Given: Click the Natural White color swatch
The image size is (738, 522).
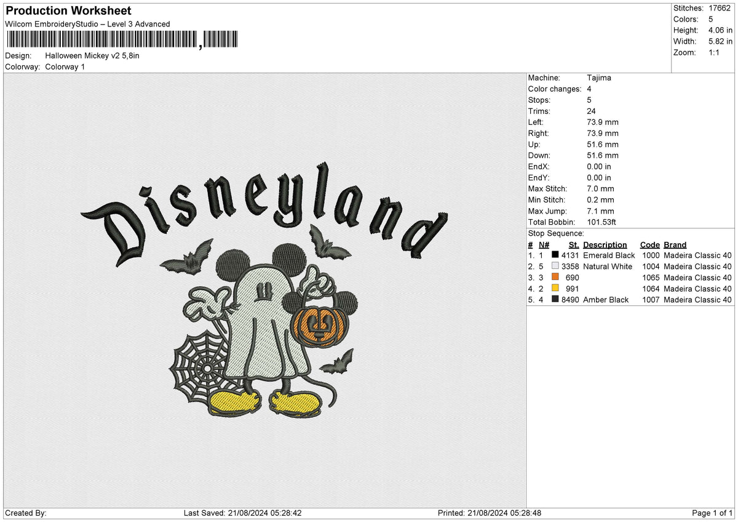Looking at the screenshot, I should pyautogui.click(x=555, y=267).
